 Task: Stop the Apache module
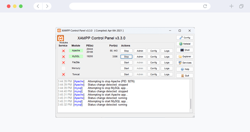click(x=126, y=51)
